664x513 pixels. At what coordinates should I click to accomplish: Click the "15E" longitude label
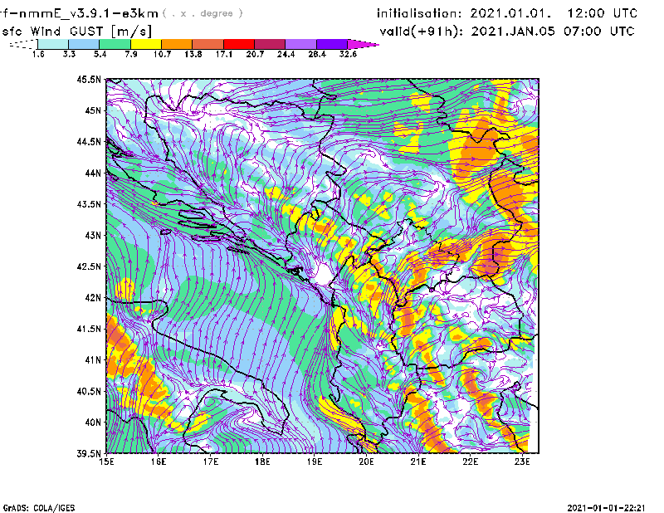coord(106,462)
